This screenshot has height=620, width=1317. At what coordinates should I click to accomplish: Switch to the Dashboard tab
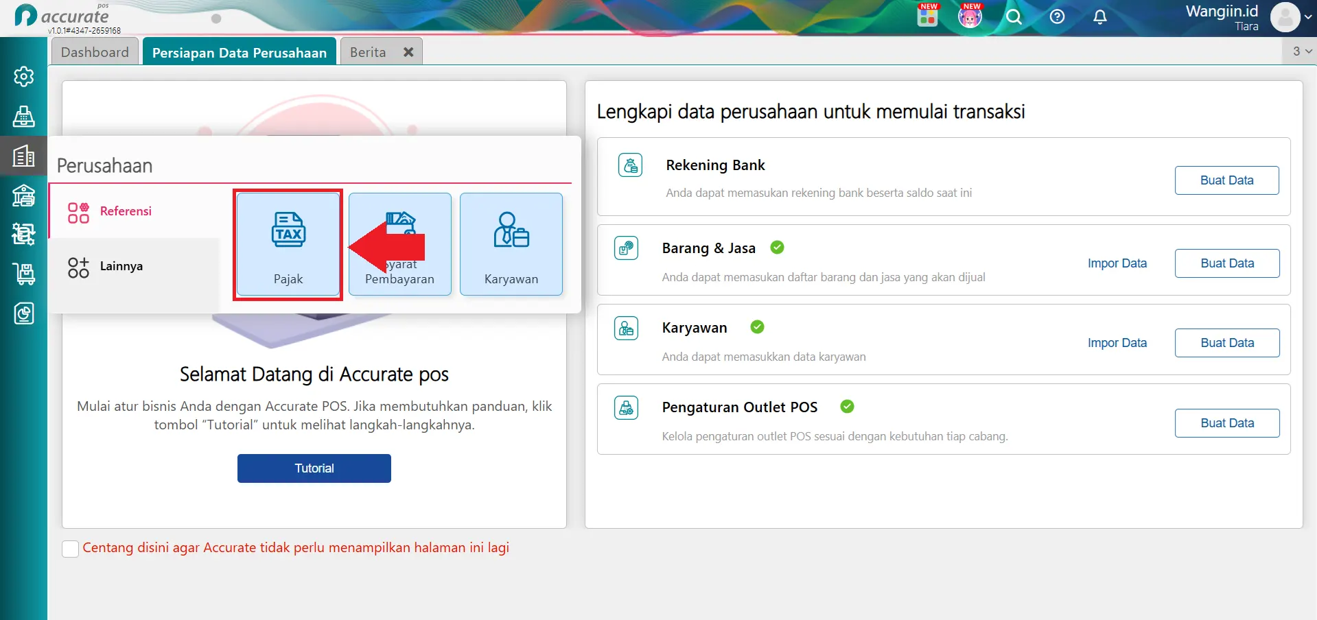[x=95, y=52]
